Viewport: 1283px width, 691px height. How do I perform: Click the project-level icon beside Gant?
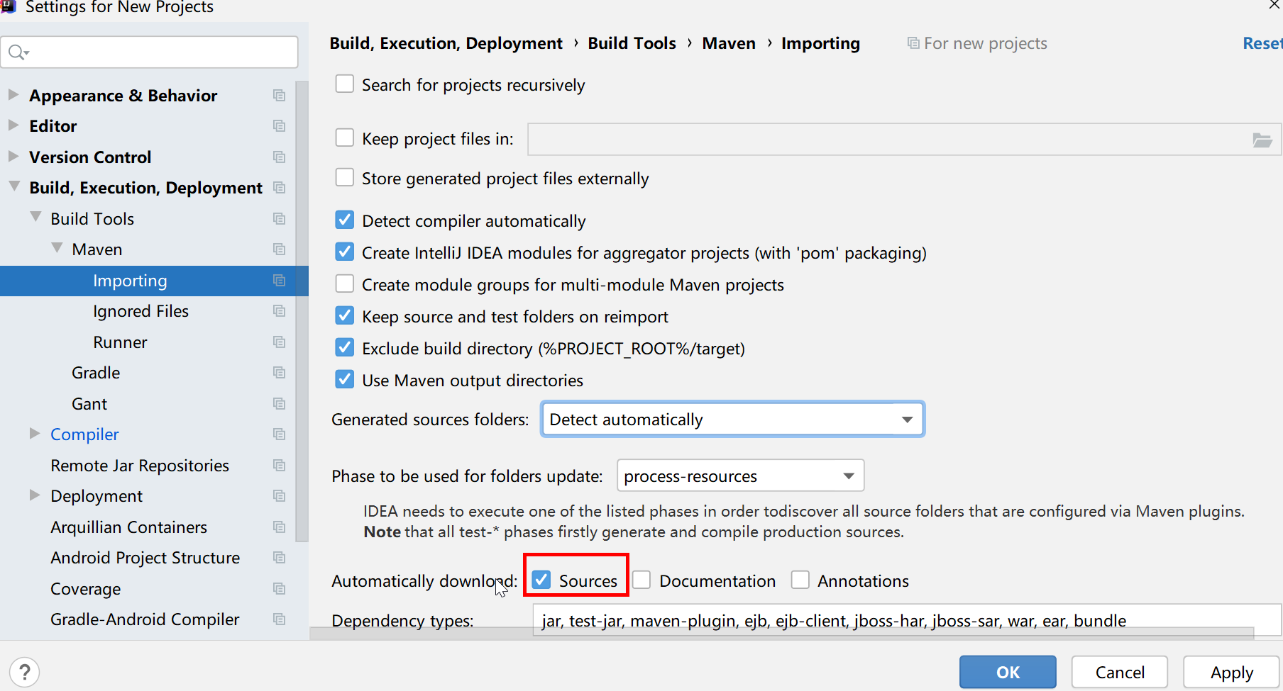click(x=279, y=404)
